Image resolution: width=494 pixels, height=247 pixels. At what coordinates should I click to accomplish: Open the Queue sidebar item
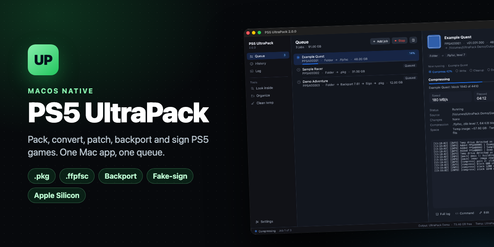point(268,56)
